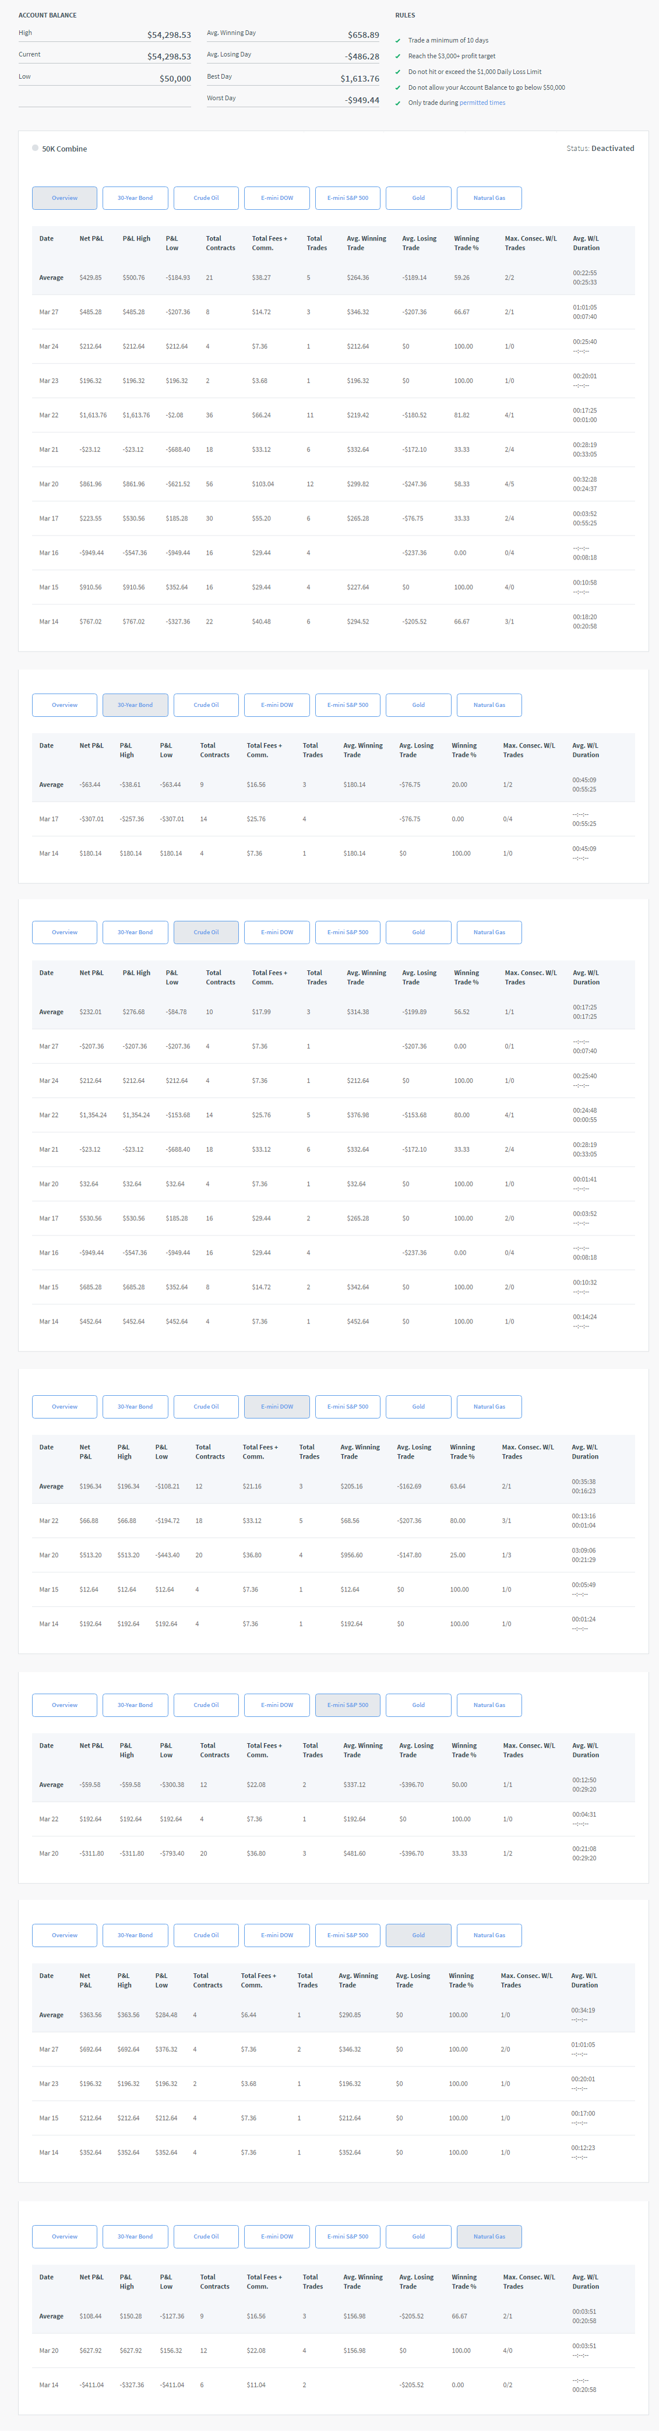Image resolution: width=659 pixels, height=2432 pixels.
Task: Click the grey status dot beside 50K Combine
Action: click(35, 148)
